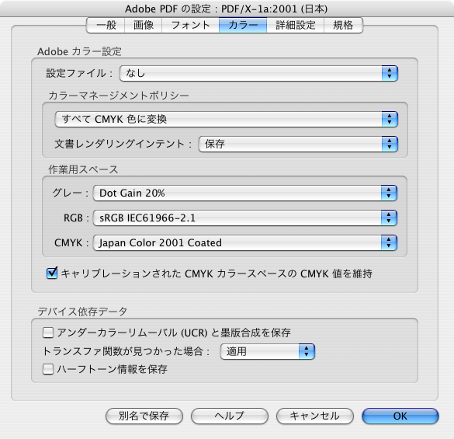The height and width of the screenshot is (439, 454).
Task: Switch to the 一般 tab
Action: 106,25
